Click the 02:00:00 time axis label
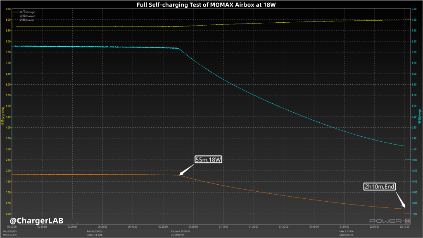 click(x=374, y=227)
